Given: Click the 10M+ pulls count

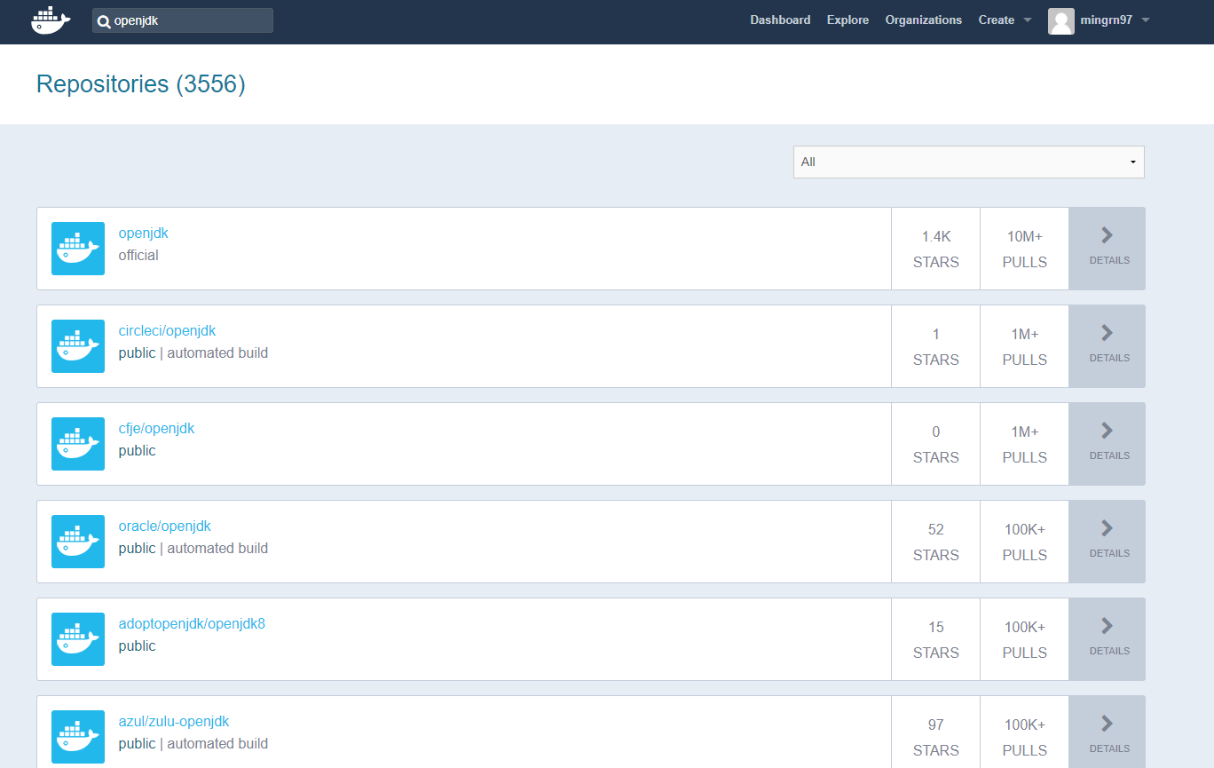Looking at the screenshot, I should tap(1025, 236).
